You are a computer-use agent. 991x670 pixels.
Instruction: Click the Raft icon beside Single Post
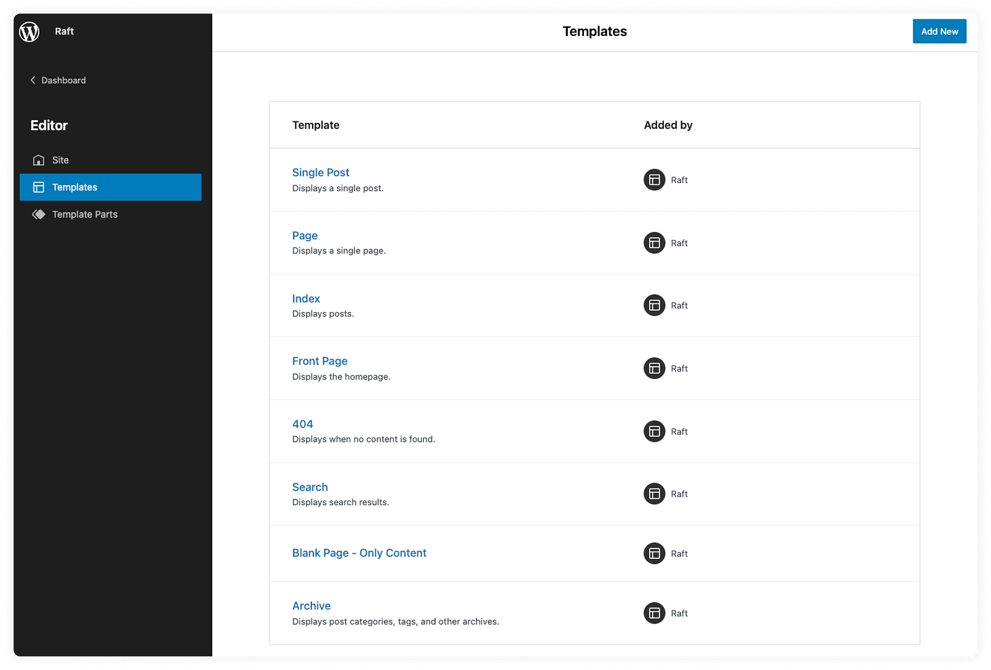654,180
